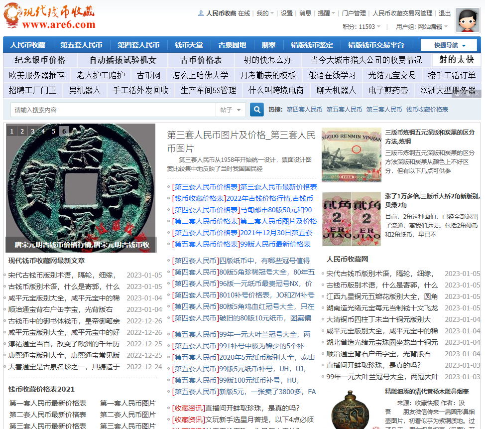
Task: Click the user avatar picture
Action: [468, 20]
